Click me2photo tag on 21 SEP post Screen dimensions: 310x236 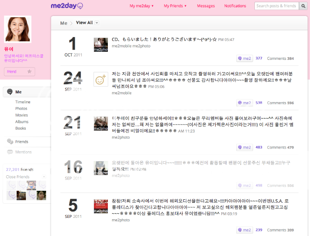[x=121, y=137]
